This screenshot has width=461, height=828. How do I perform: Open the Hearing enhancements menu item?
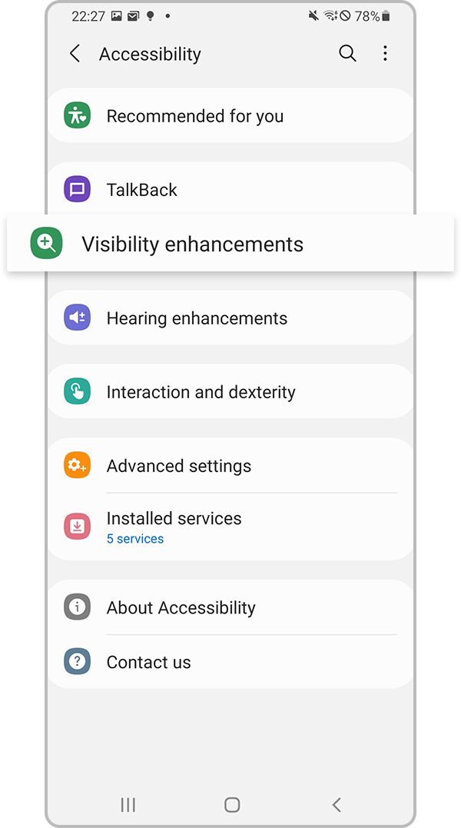(197, 318)
